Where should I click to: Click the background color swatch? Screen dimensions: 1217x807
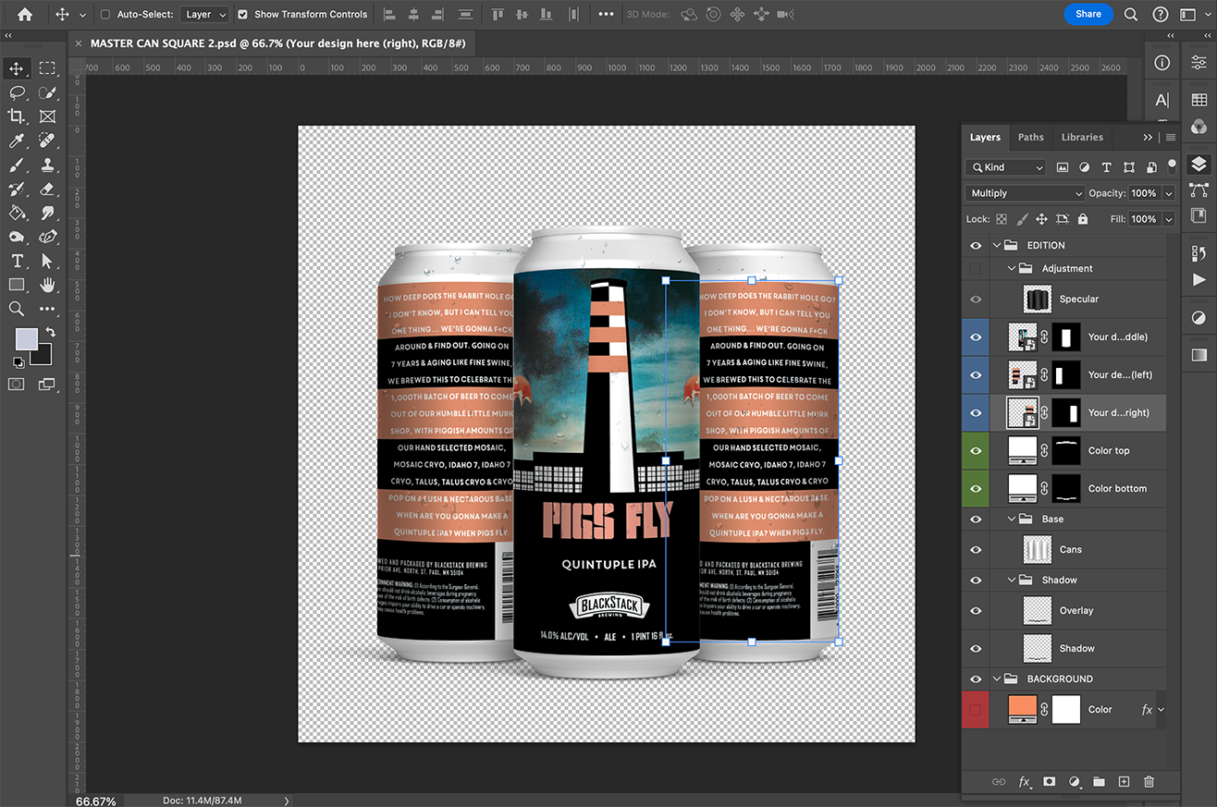pyautogui.click(x=43, y=355)
